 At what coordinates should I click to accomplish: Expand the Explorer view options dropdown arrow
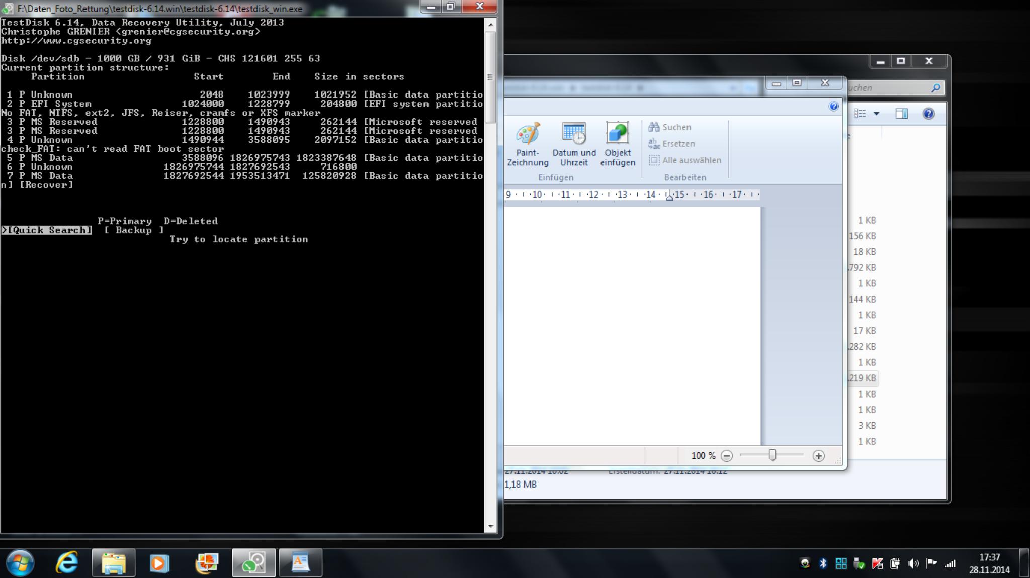[x=876, y=114]
